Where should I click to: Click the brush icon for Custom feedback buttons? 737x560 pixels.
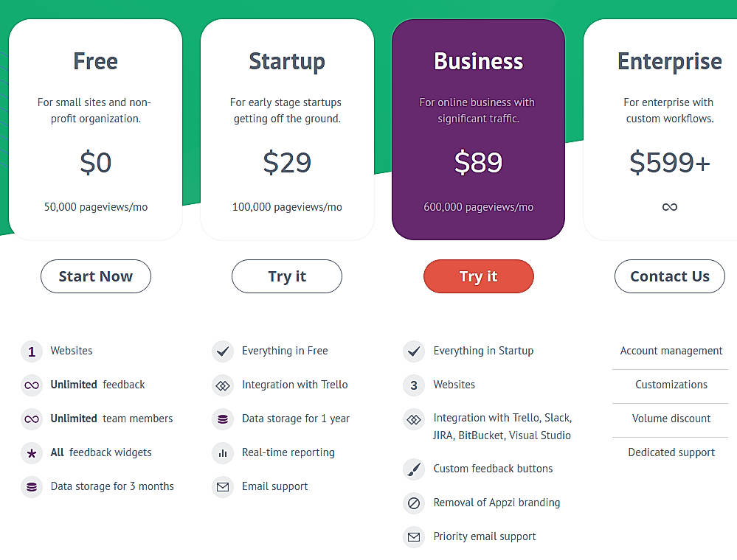pos(414,468)
